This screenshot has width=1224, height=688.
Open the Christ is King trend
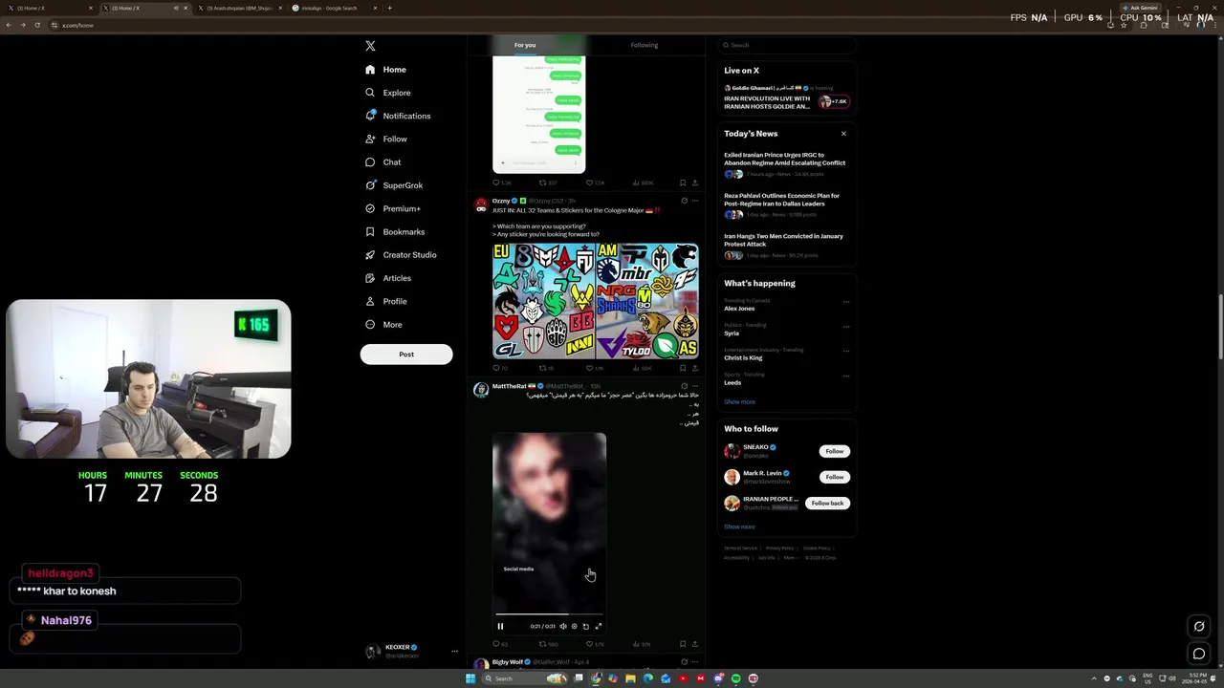coord(743,358)
